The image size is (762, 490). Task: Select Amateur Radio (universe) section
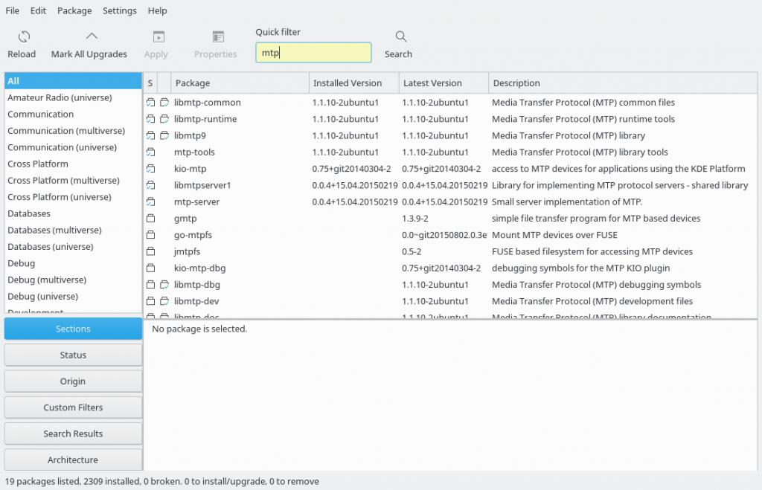(x=60, y=98)
